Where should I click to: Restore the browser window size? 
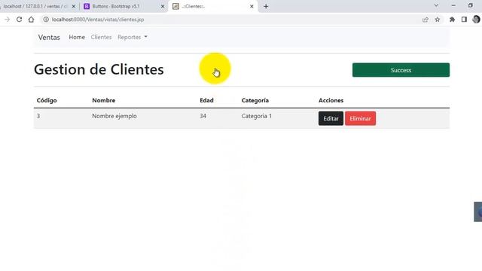tap(470, 5)
